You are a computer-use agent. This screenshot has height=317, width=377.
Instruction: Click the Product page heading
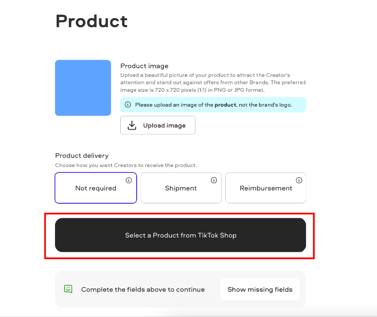click(91, 21)
